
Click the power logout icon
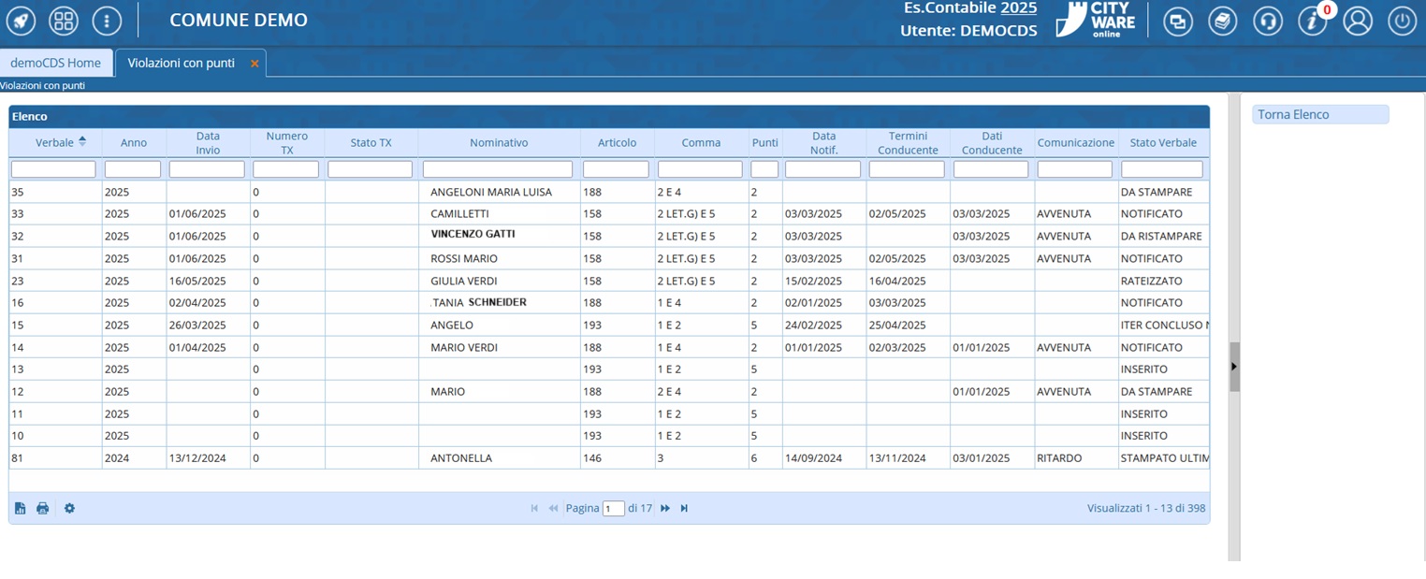(x=1402, y=21)
